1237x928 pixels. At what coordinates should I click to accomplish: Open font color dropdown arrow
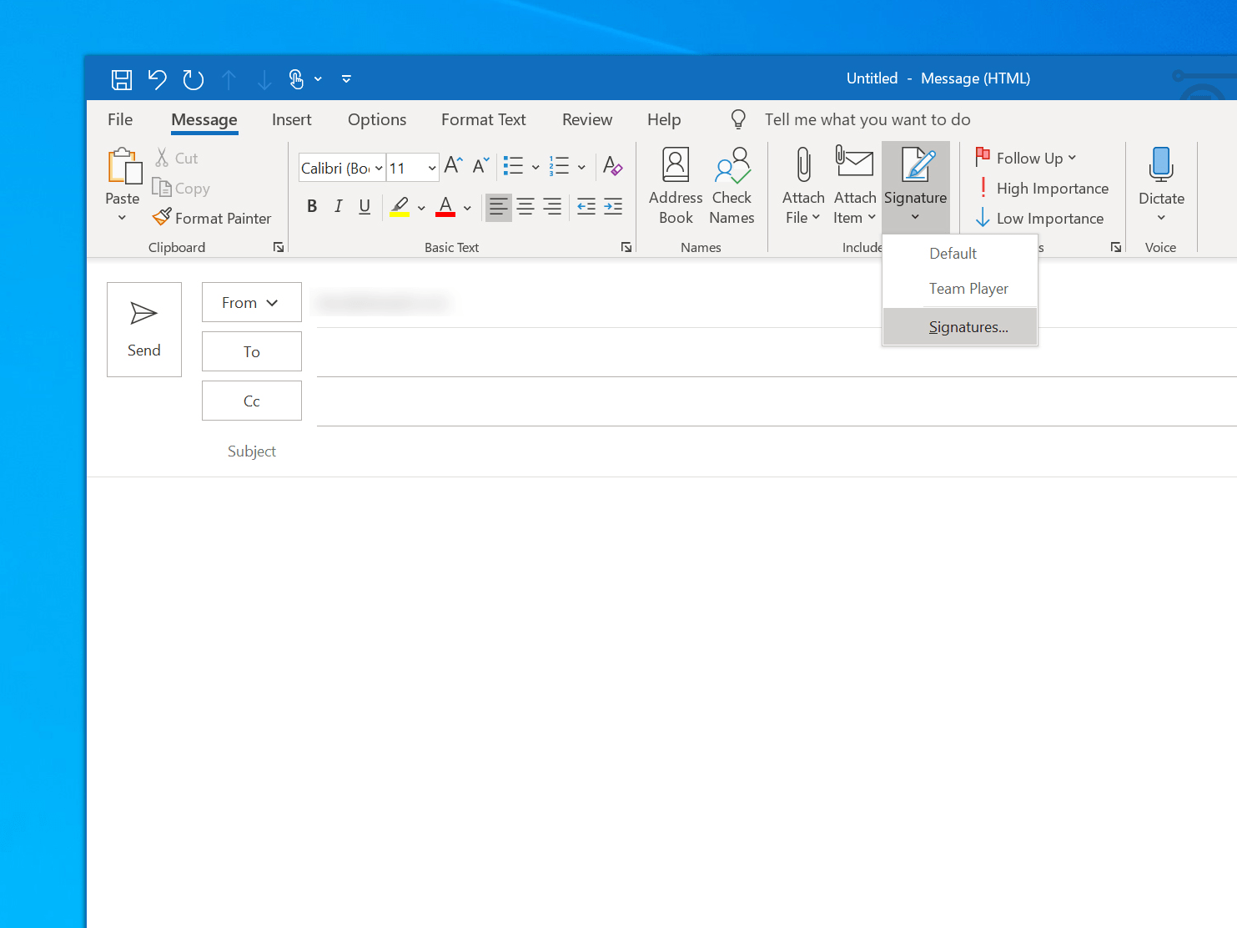click(x=467, y=208)
